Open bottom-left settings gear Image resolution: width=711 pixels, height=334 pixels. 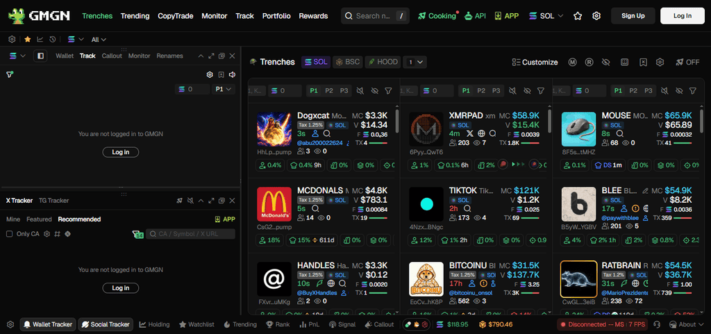click(10, 324)
